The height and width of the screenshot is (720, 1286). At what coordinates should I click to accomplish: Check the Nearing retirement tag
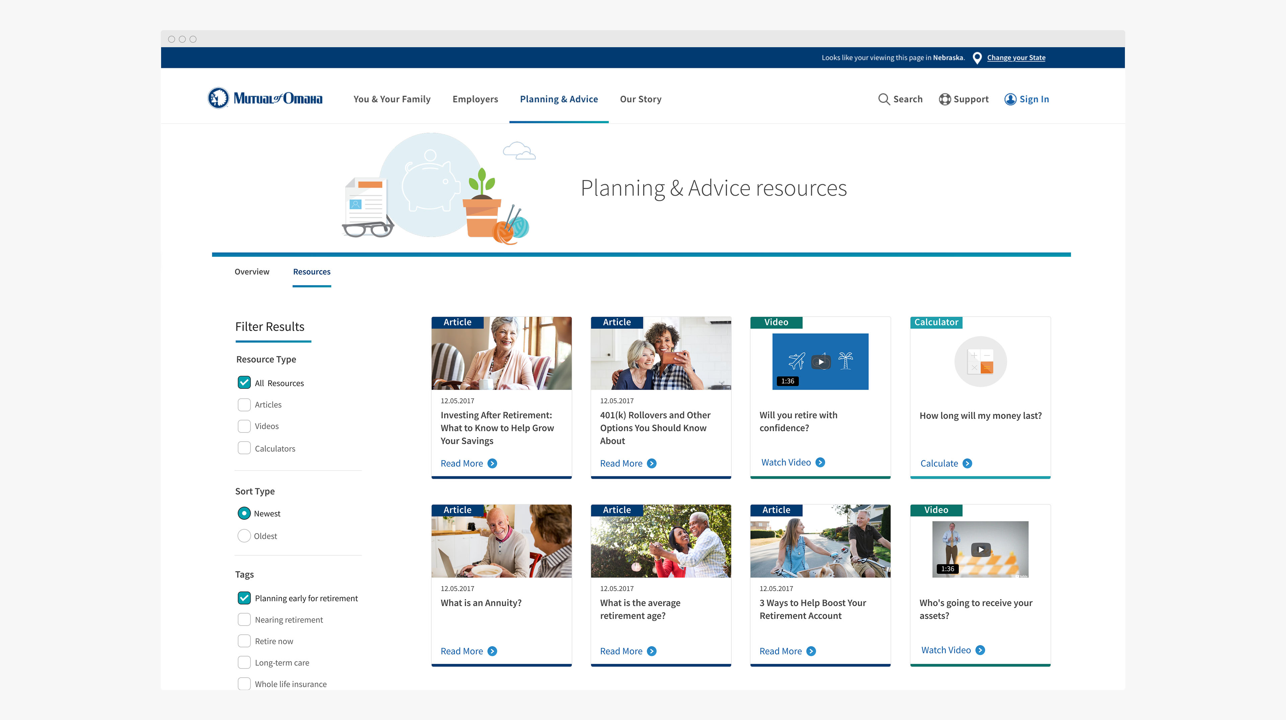(244, 620)
